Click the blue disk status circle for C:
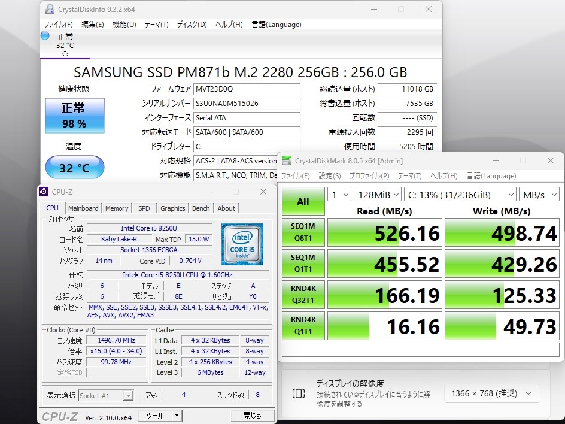The width and height of the screenshot is (565, 424). pyautogui.click(x=45, y=36)
